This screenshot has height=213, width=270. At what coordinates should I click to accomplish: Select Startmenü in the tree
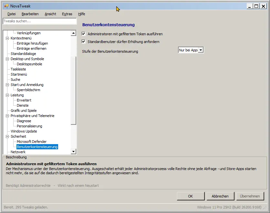[x=19, y=74]
